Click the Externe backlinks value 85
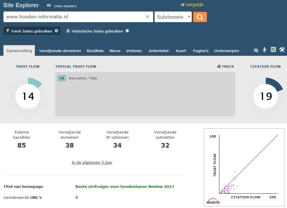The width and height of the screenshot is (287, 208). (x=22, y=145)
